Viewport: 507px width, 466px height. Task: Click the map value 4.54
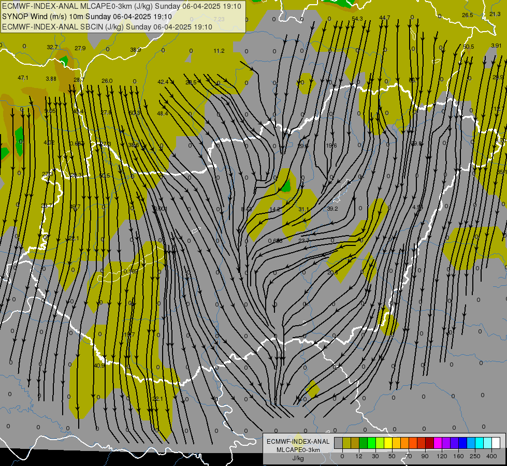click(418, 207)
